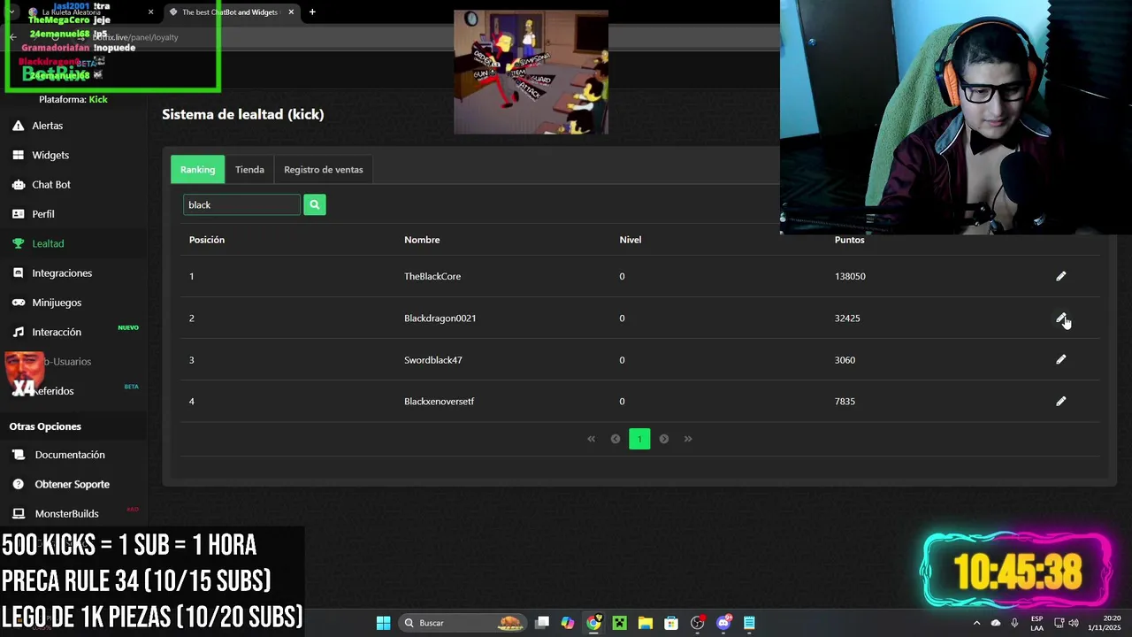Open File Explorer from taskbar
Viewport: 1132px width, 637px height.
pos(645,623)
